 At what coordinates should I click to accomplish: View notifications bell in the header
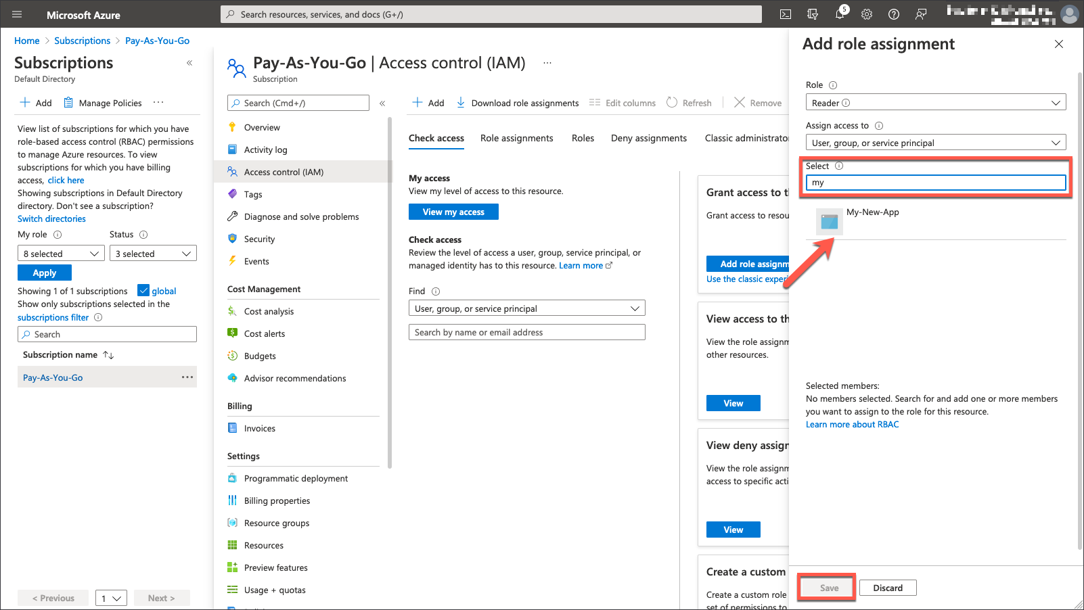tap(840, 14)
